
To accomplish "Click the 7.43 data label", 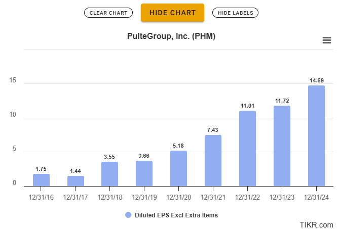I will (x=213, y=130).
